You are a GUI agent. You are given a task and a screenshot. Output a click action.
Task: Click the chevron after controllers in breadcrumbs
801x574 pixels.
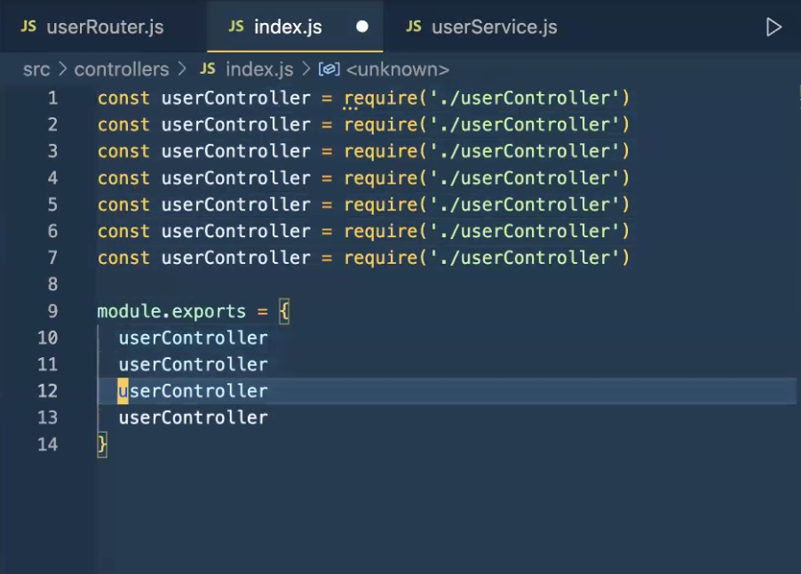tap(182, 69)
